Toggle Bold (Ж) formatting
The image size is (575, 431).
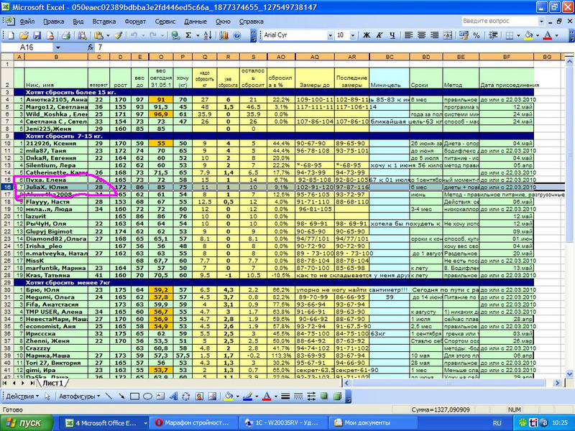coord(365,34)
